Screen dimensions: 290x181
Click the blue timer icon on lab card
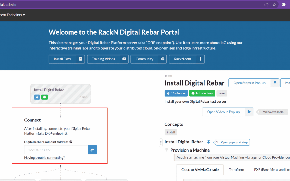(37, 97)
